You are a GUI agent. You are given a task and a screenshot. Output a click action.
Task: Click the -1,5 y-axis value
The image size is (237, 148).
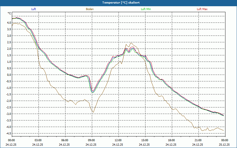(x=8, y=94)
